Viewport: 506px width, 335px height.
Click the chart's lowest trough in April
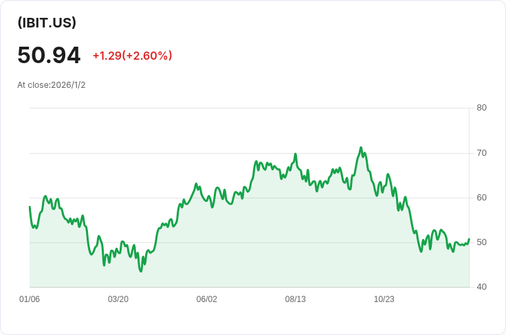(x=141, y=271)
